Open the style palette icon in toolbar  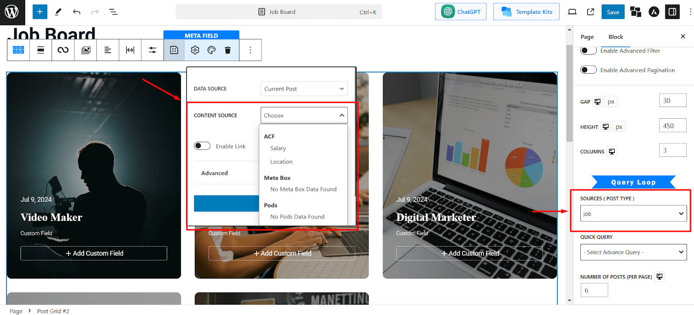point(212,50)
